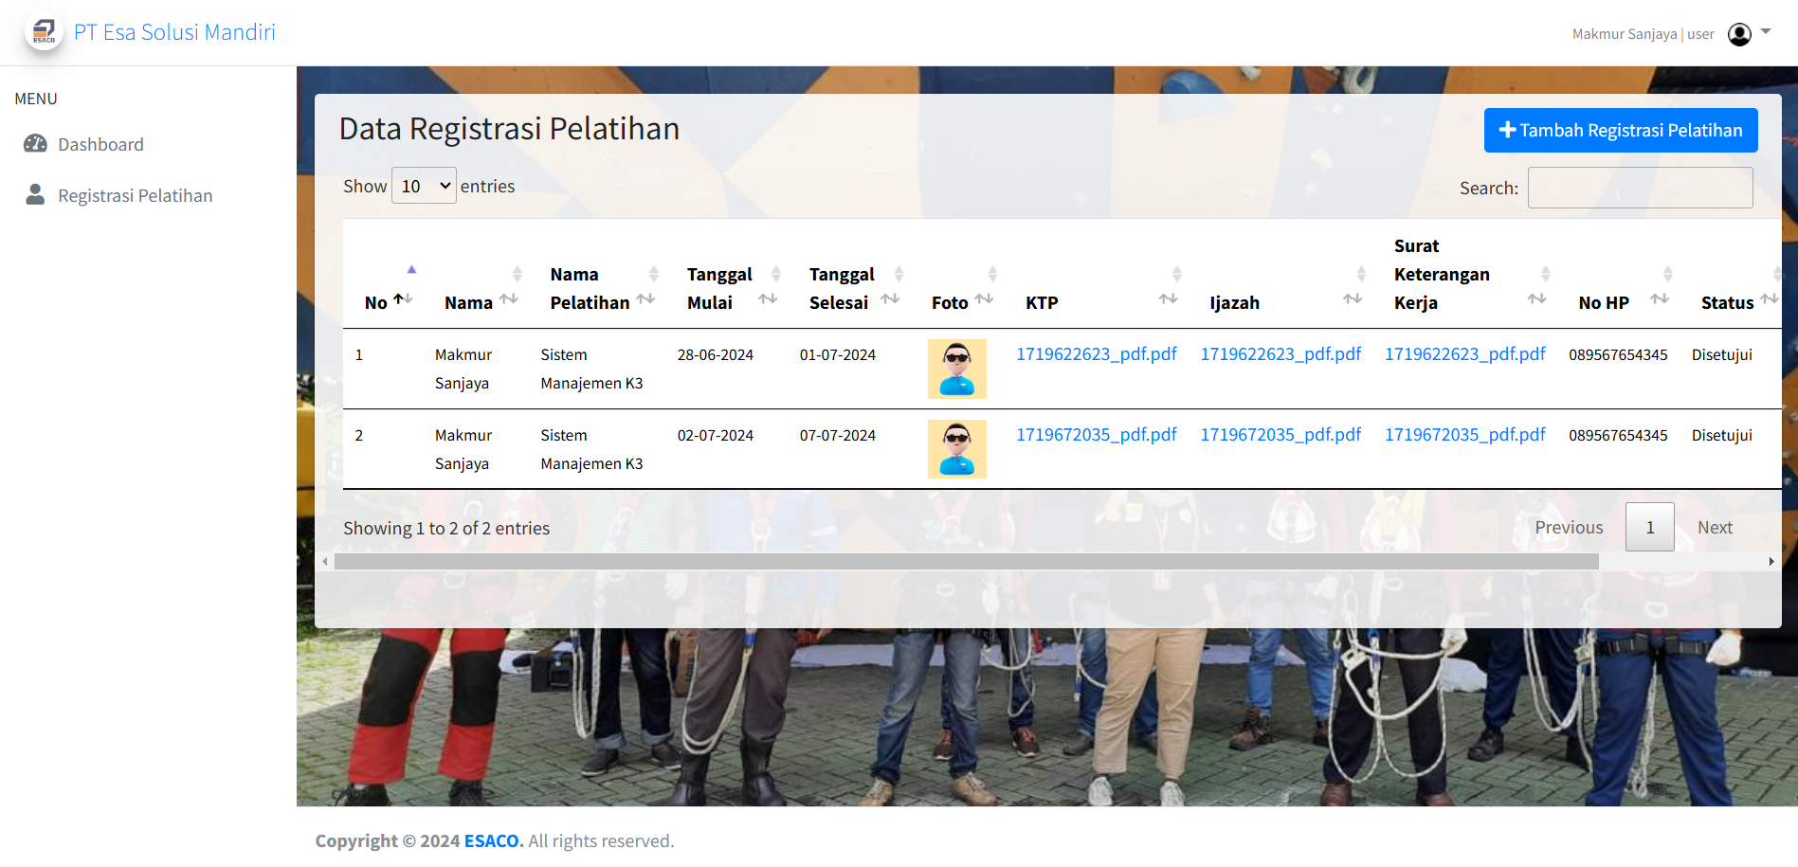Click Tambah Registrasi Pelatihan button
The width and height of the screenshot is (1798, 867).
(x=1621, y=130)
